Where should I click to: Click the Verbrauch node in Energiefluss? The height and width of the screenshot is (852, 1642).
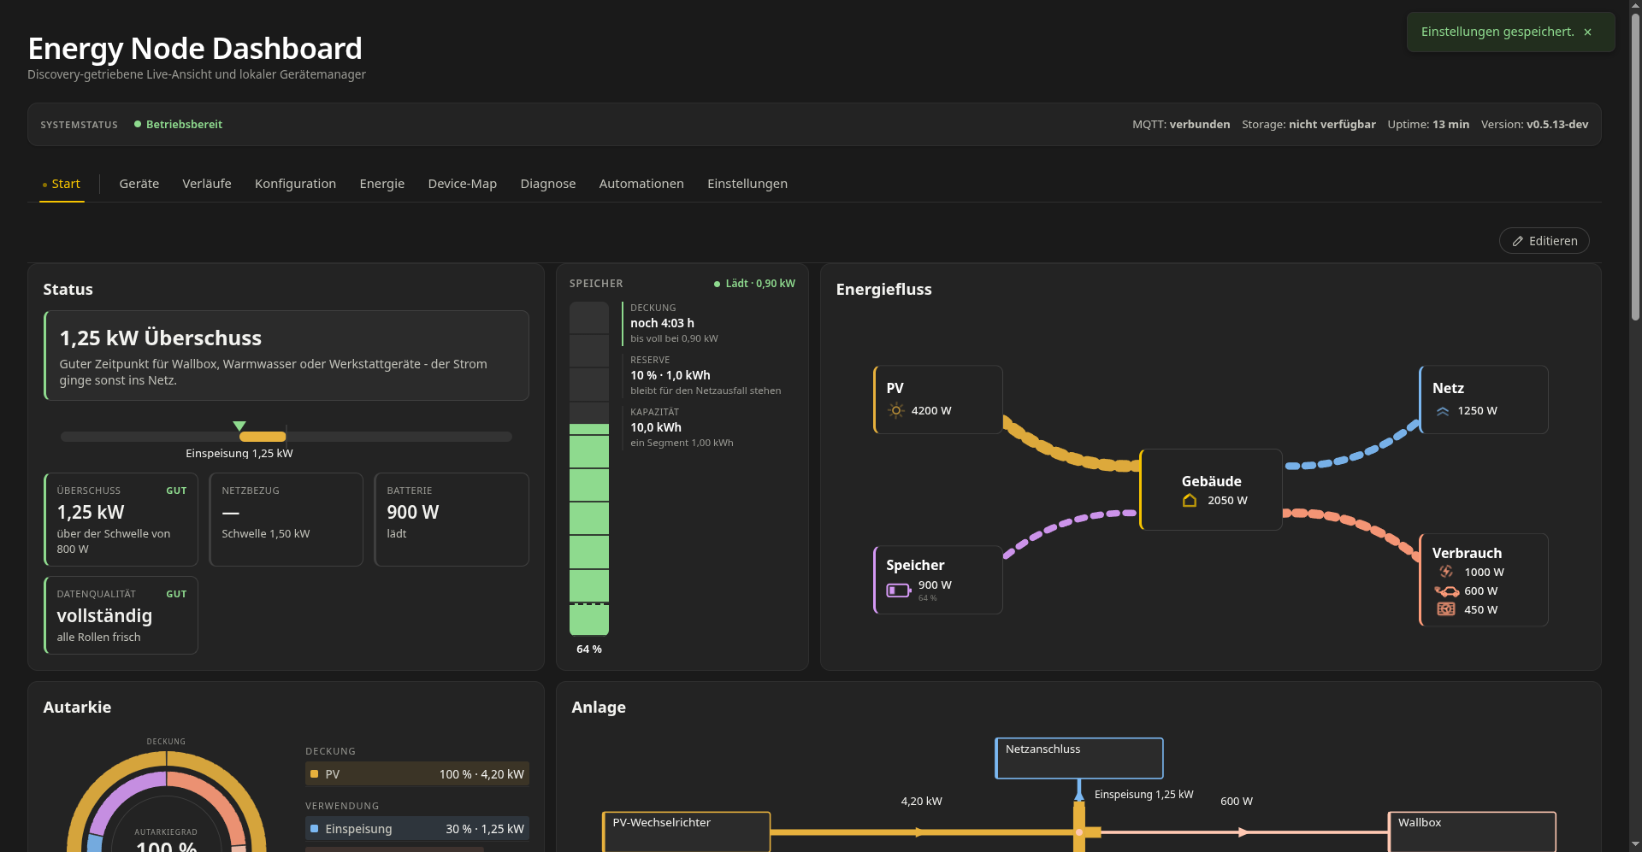point(1484,580)
